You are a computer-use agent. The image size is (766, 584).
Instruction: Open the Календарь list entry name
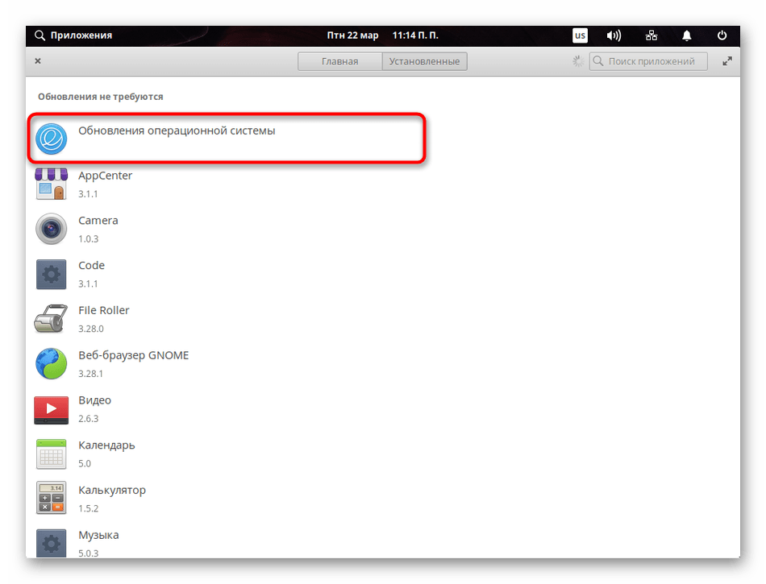106,445
